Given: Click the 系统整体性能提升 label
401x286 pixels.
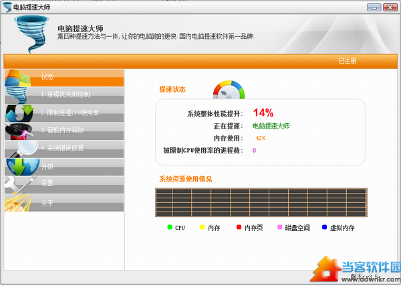Looking at the screenshot, I should tap(215, 114).
